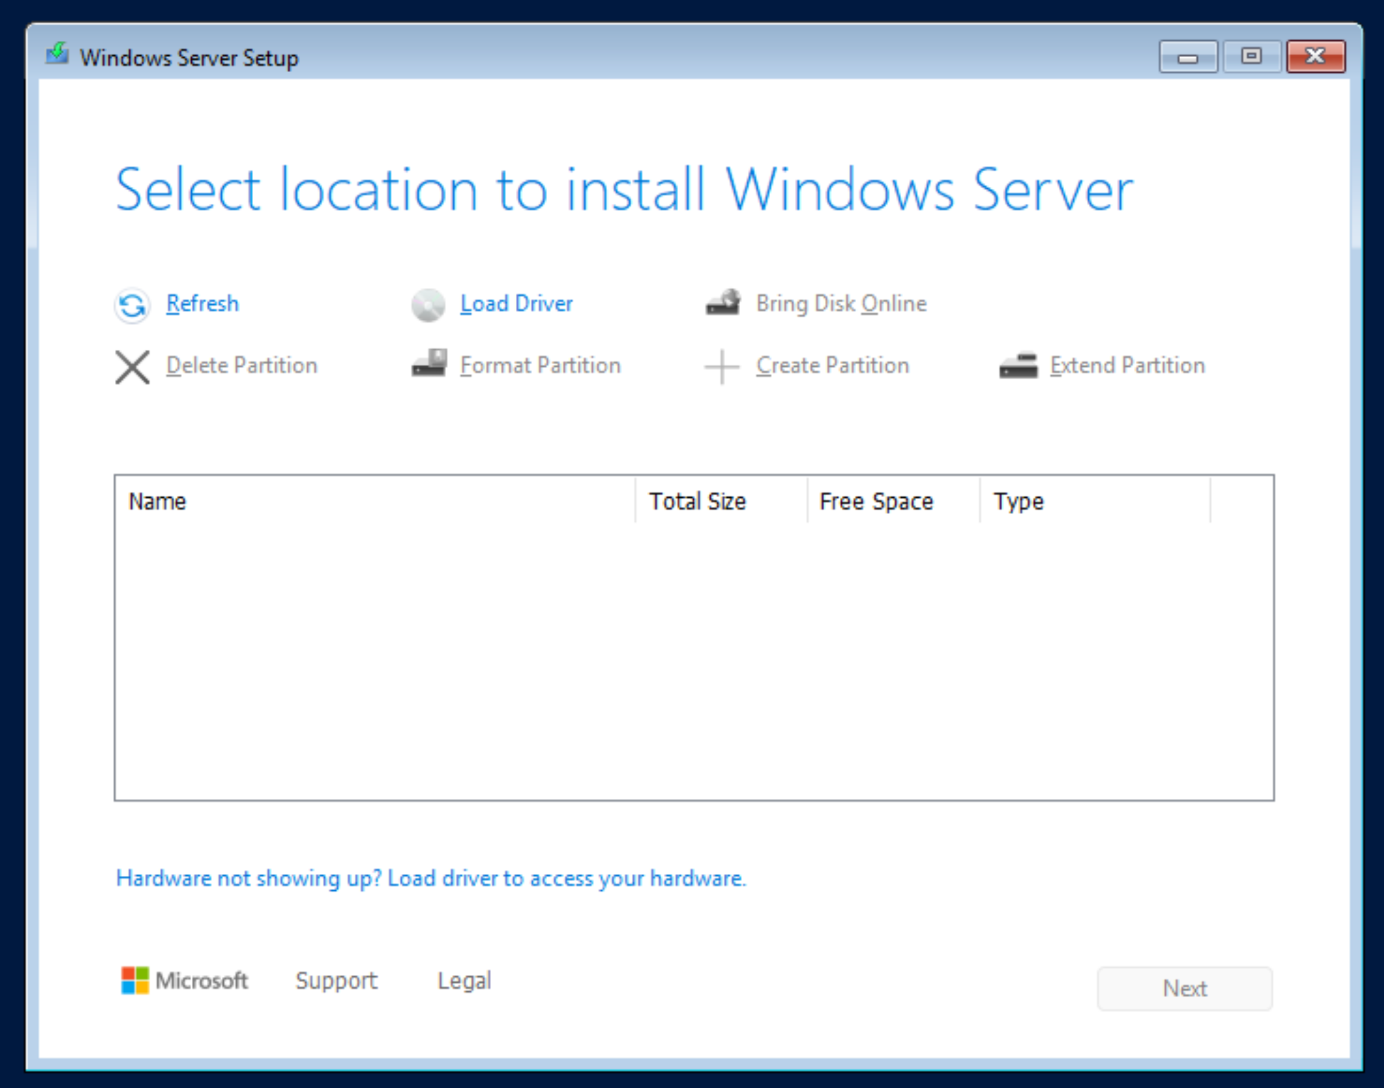
Task: Choose the Create Partition label
Action: coord(833,365)
